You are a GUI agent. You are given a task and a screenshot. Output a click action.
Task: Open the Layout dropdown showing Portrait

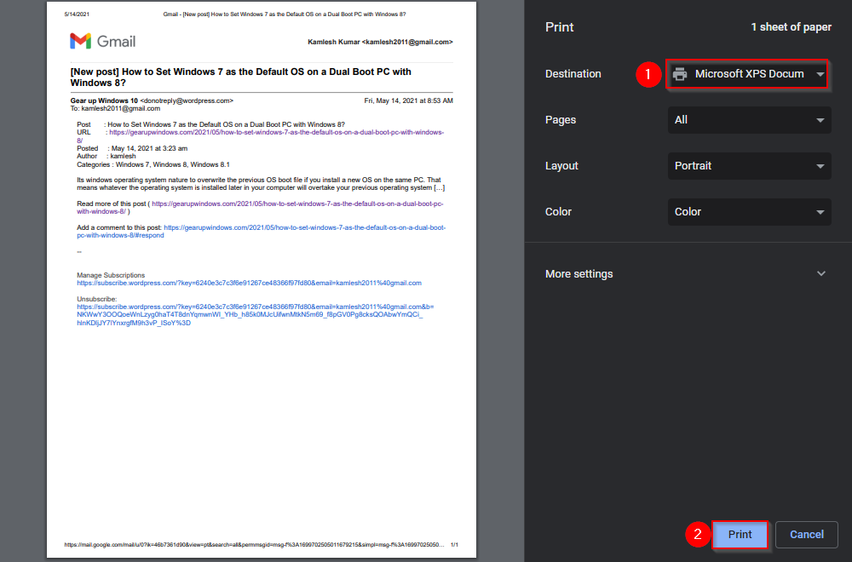pyautogui.click(x=749, y=166)
